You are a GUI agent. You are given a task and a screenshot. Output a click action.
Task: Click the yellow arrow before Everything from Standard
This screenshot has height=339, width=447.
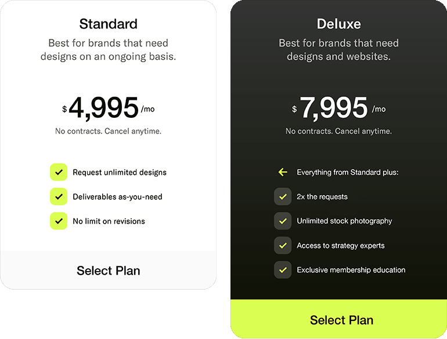point(283,172)
